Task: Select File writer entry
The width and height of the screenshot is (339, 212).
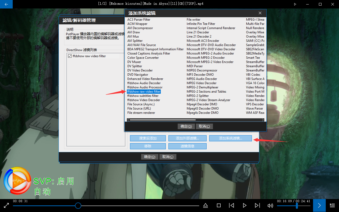Action: click(193, 20)
